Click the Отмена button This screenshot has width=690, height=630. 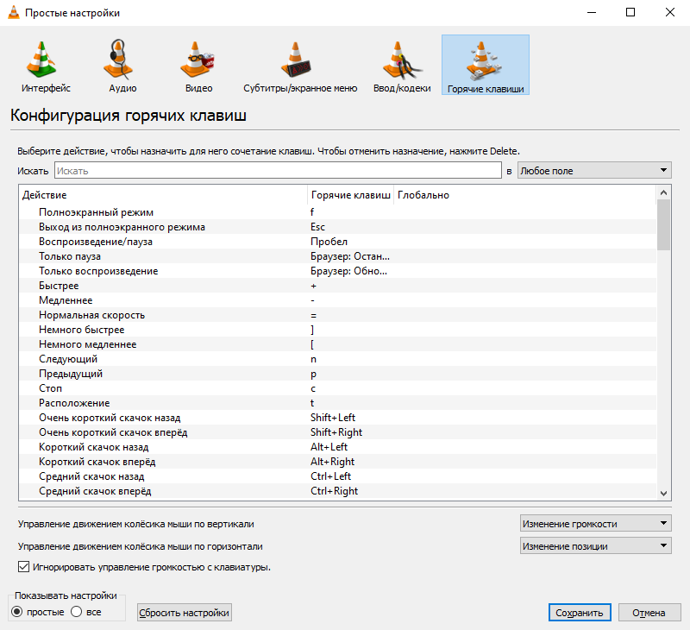[649, 613]
